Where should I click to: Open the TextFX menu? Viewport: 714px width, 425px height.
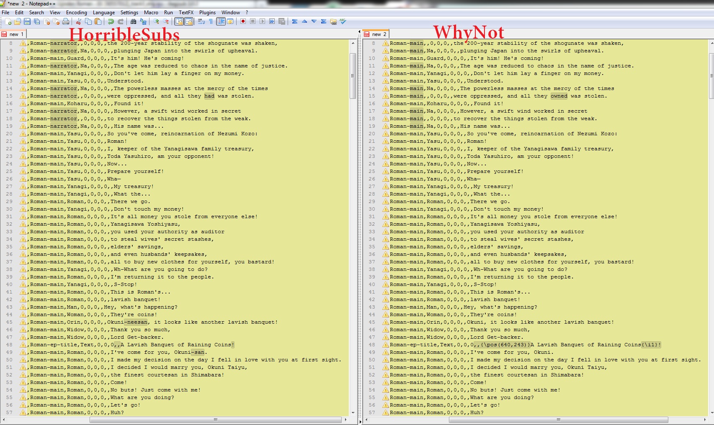186,13
